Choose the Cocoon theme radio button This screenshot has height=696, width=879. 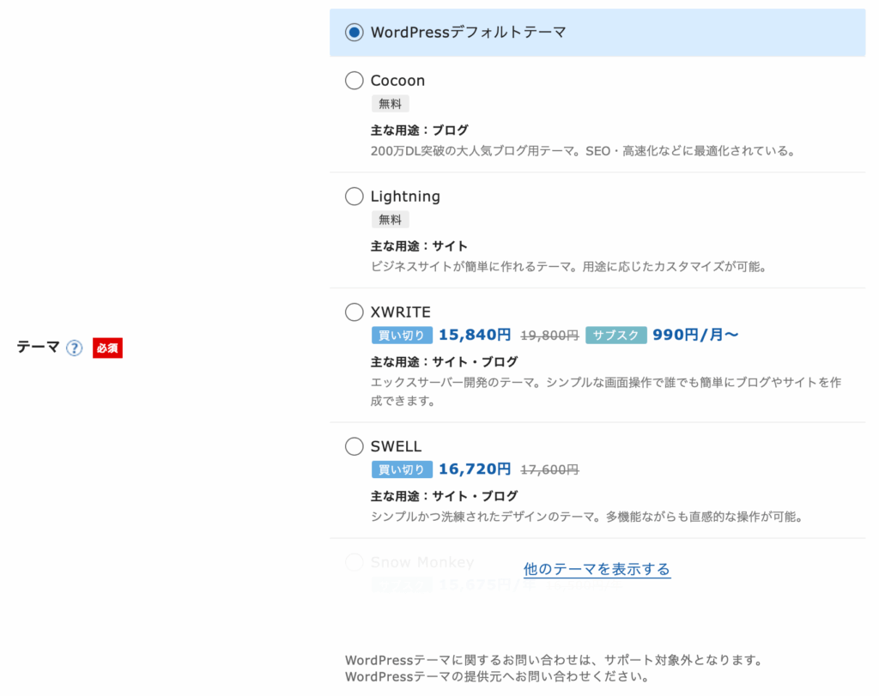(355, 81)
